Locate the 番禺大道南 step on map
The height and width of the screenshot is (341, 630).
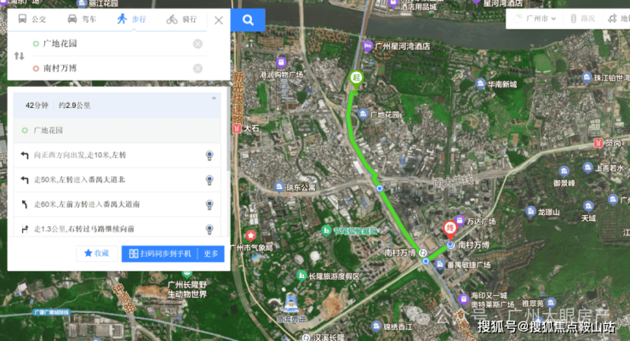point(209,205)
